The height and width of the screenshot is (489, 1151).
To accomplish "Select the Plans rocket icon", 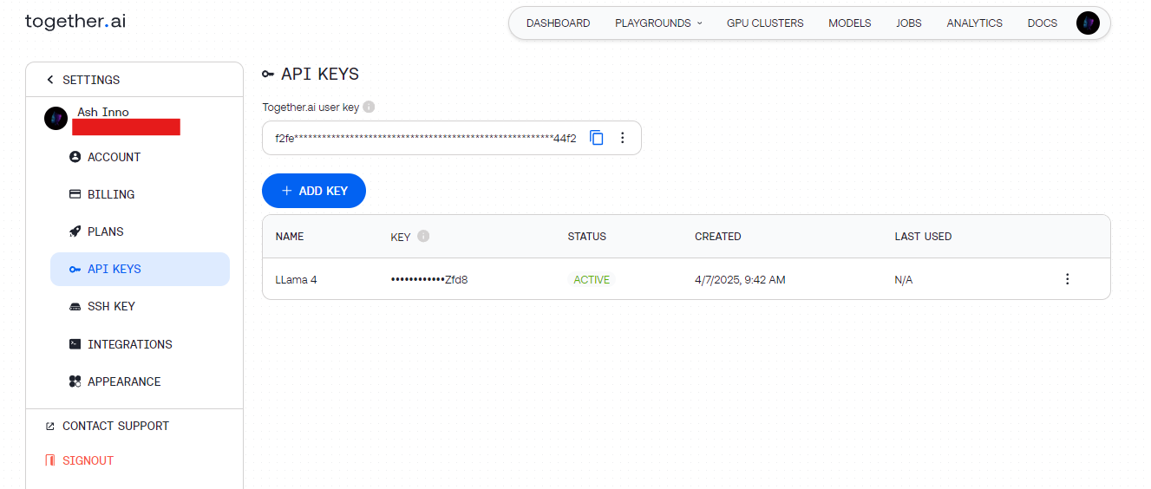I will (x=75, y=231).
